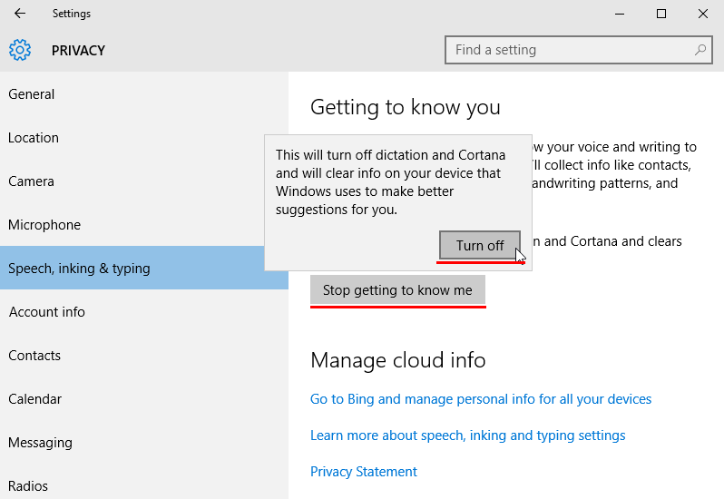Select Camera in the sidebar
The width and height of the screenshot is (724, 499).
(x=144, y=181)
